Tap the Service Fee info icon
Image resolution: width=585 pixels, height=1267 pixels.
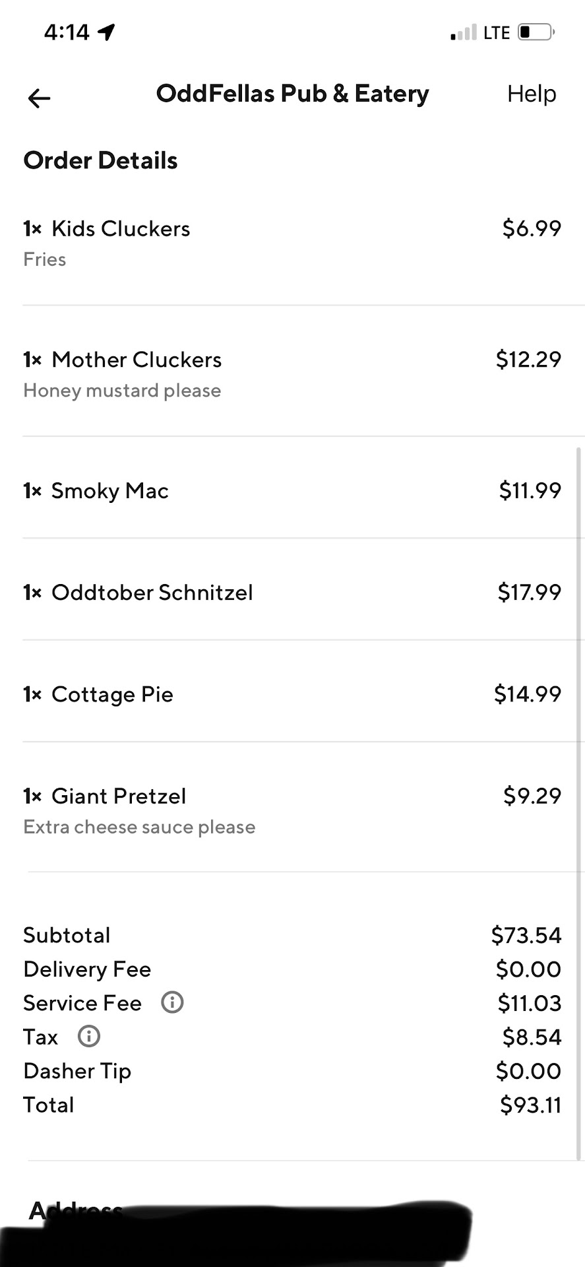pos(172,1002)
